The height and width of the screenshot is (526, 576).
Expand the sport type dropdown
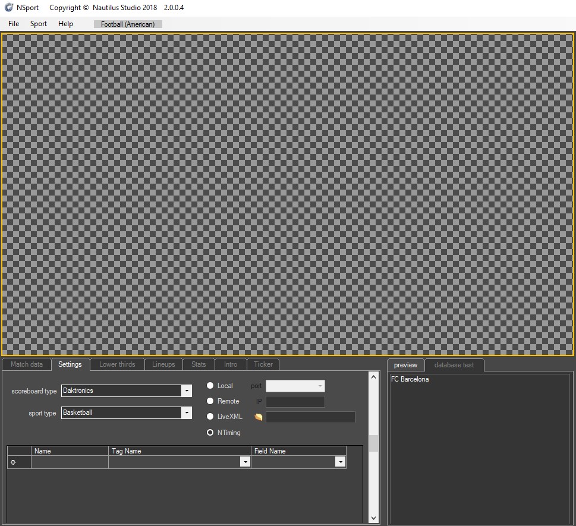click(187, 413)
